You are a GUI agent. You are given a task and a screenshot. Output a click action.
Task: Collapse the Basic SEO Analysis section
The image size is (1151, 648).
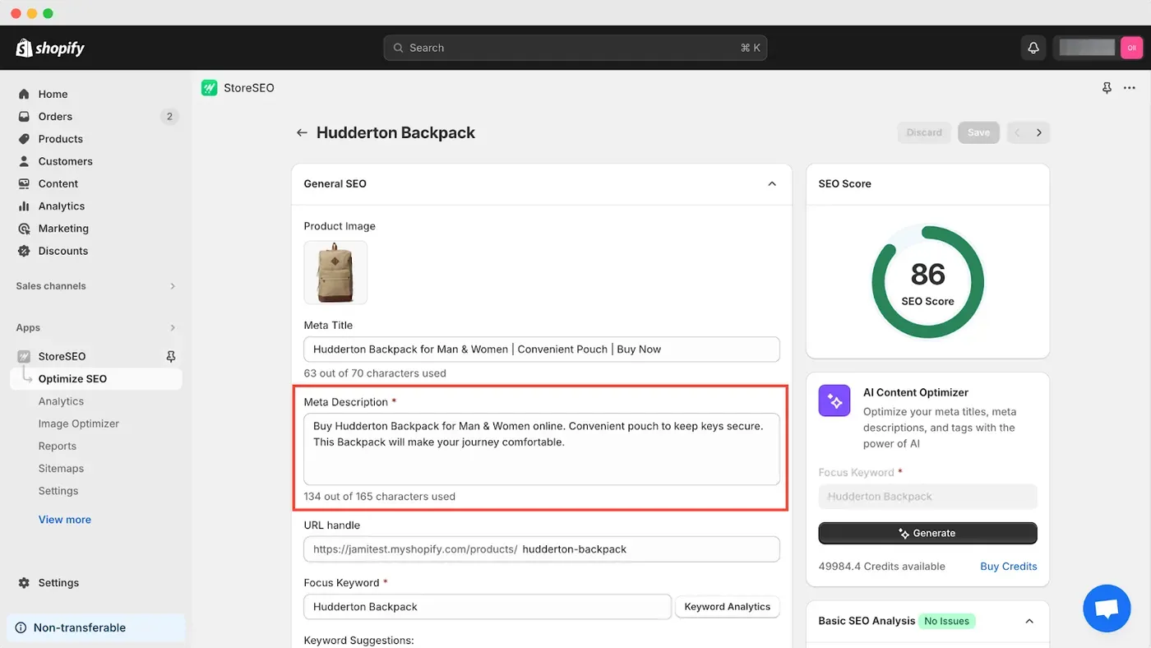tap(1029, 621)
